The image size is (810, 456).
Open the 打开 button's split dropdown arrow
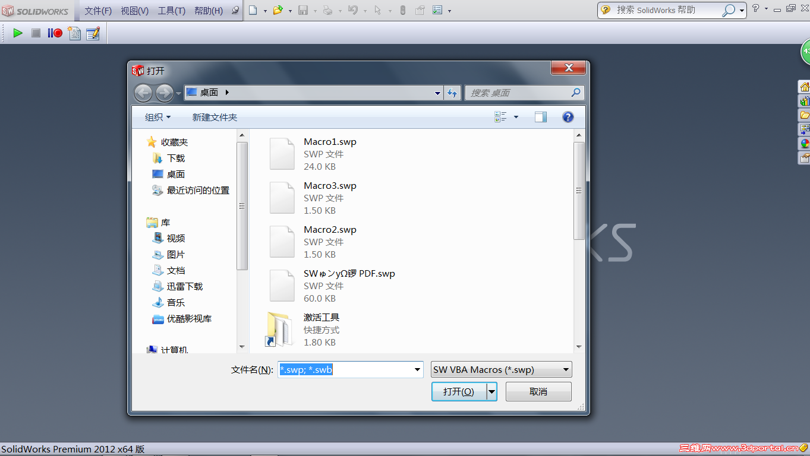pos(491,391)
